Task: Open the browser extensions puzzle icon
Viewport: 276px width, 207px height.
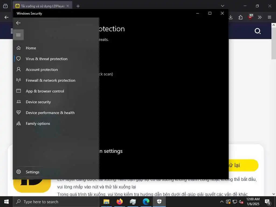Action: 240,17
